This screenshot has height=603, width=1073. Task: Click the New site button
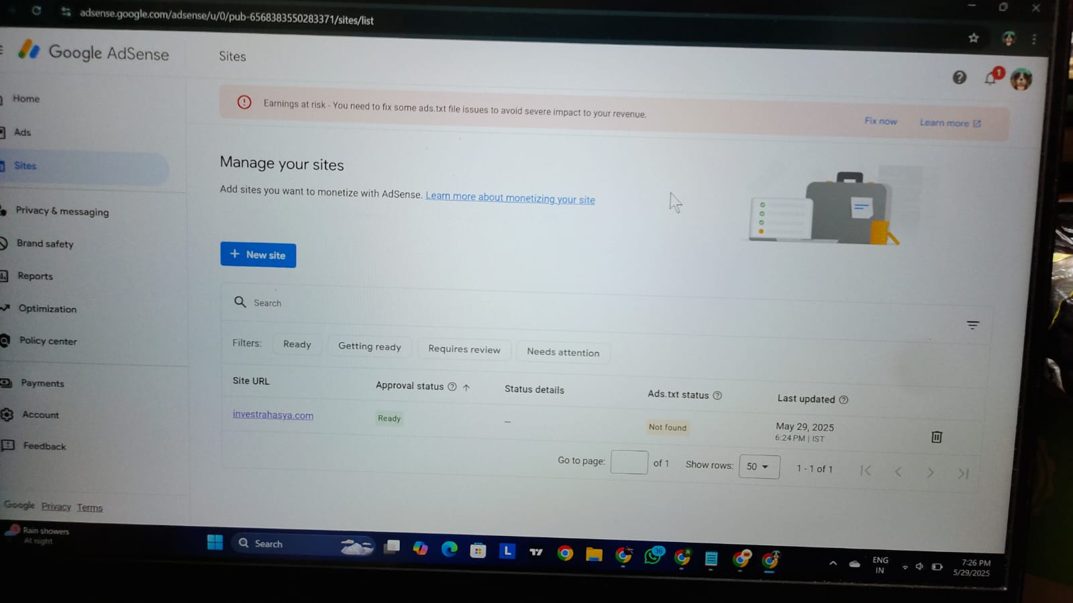tap(258, 255)
